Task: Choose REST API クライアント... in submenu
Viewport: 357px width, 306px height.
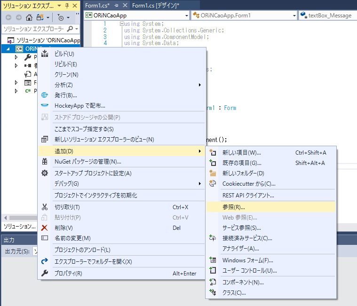Action: [271, 195]
